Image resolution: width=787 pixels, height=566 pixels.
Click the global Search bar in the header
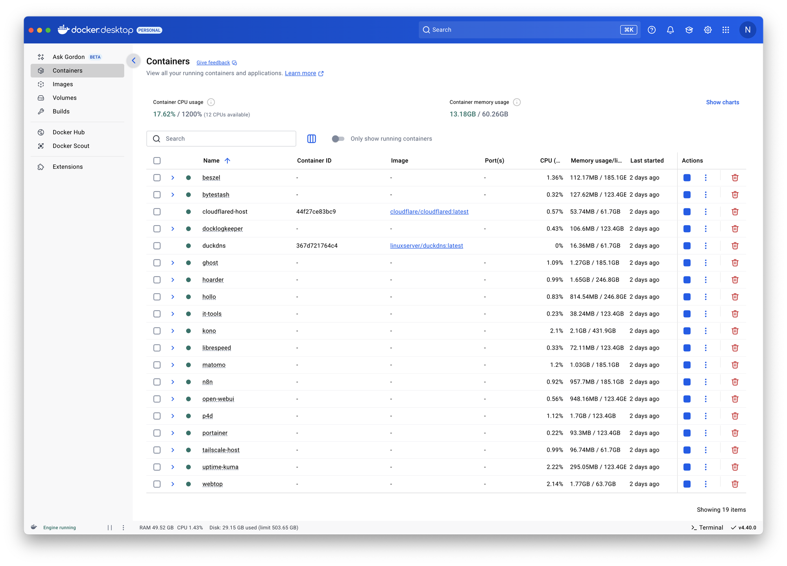[530, 30]
